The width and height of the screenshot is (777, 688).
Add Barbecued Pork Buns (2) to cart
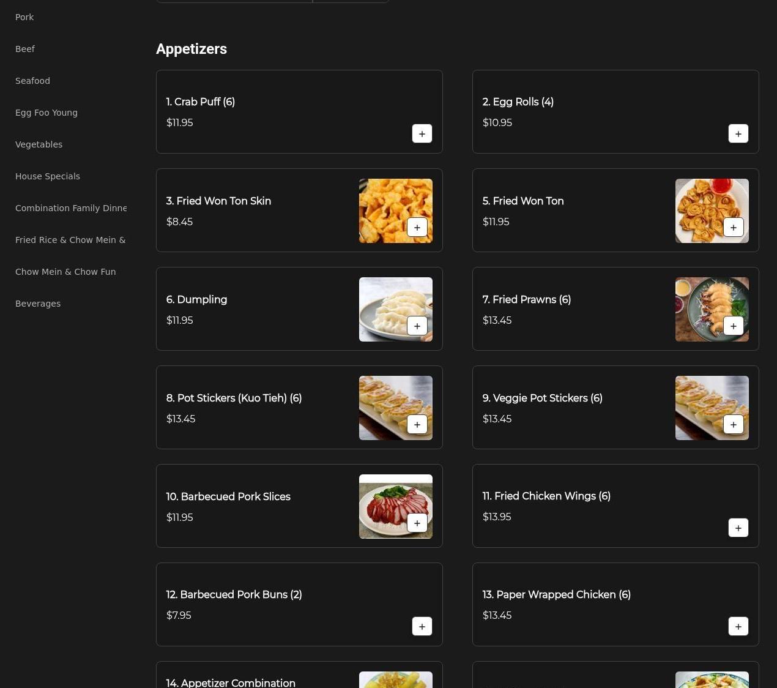click(x=422, y=626)
